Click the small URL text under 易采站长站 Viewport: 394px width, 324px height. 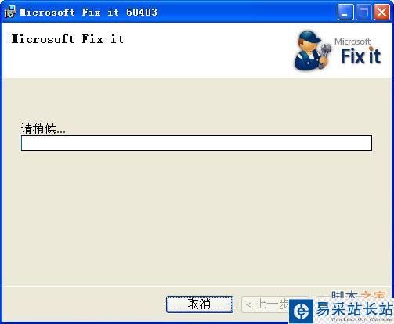click(361, 319)
